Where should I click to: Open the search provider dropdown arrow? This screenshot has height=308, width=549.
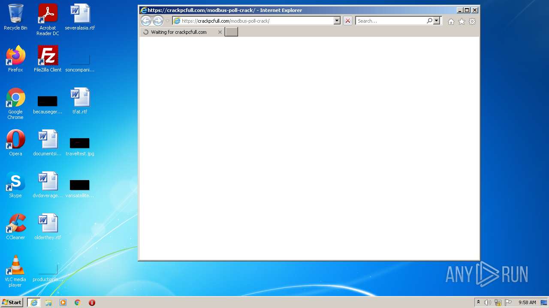[x=437, y=21]
